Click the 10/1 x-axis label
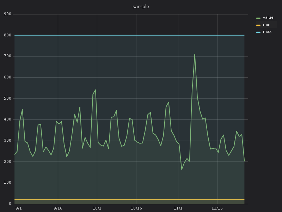Image resolution: width=282 pixels, height=212 pixels. pos(97,208)
